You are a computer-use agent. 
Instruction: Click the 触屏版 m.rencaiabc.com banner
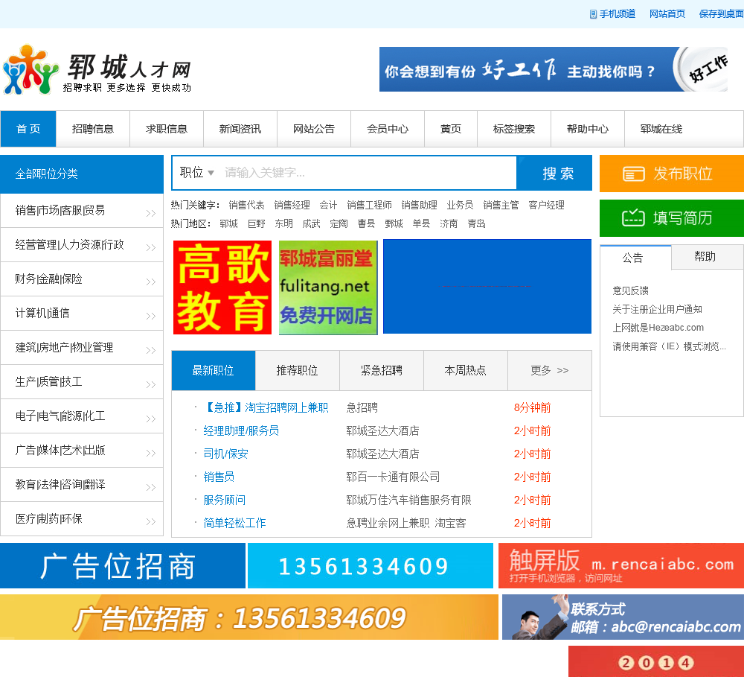621,566
